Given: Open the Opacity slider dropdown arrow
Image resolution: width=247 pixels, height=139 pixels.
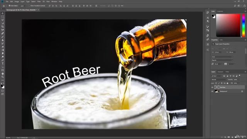Looking at the screenshot, I should click(x=239, y=80).
